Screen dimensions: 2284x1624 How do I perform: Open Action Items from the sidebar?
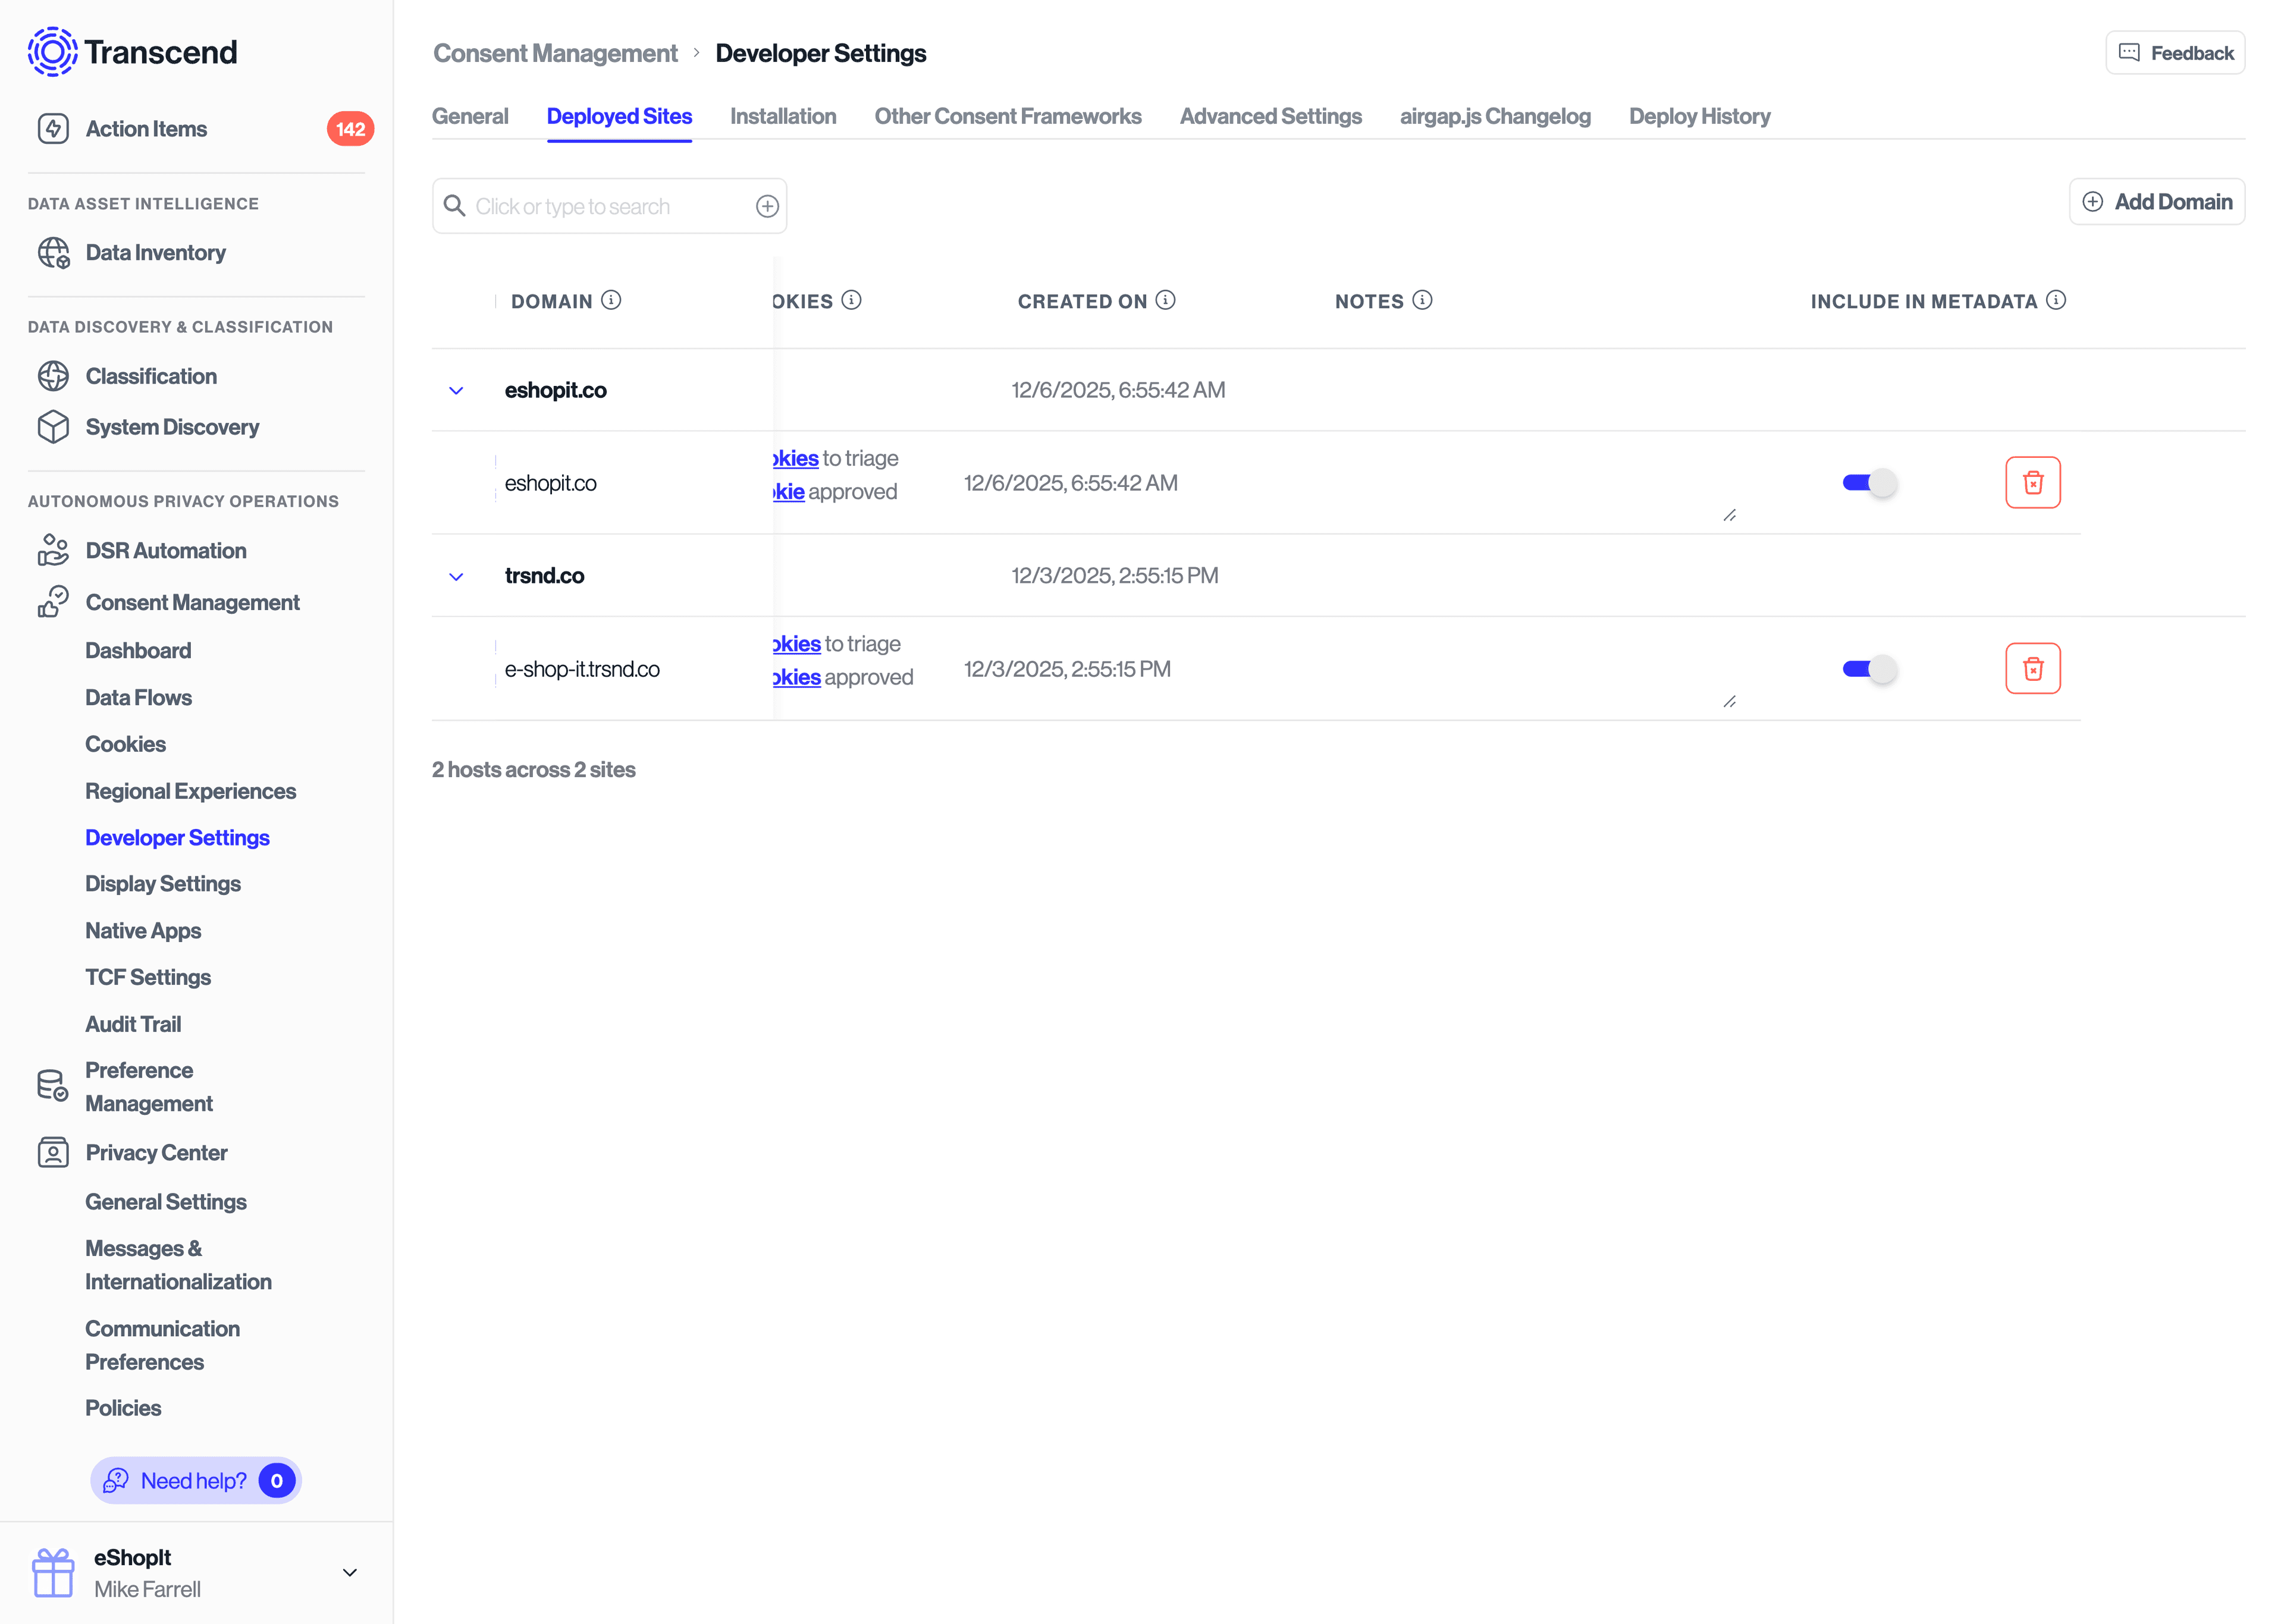tap(145, 128)
